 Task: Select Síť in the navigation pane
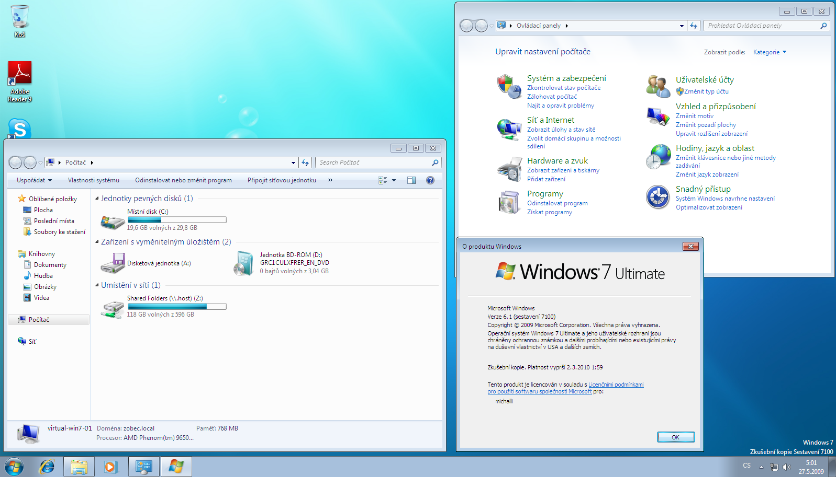click(x=32, y=342)
